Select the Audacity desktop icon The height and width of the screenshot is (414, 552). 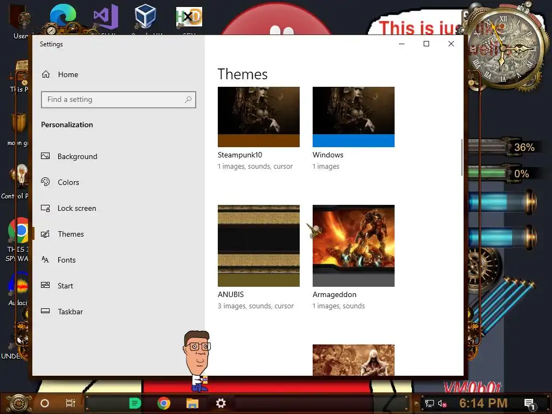click(18, 285)
